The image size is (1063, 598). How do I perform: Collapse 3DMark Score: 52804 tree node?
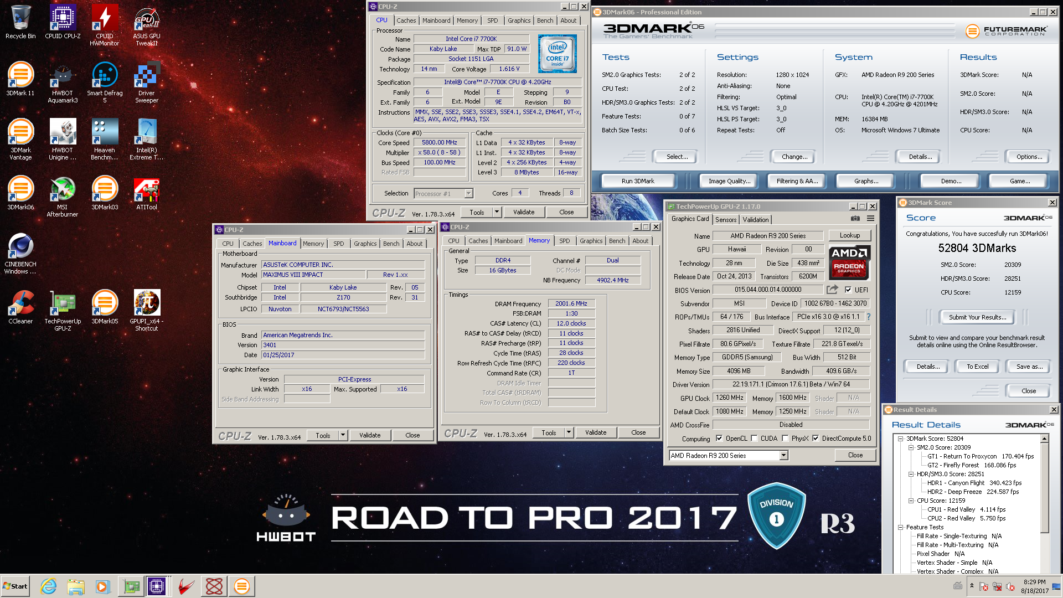(x=901, y=439)
